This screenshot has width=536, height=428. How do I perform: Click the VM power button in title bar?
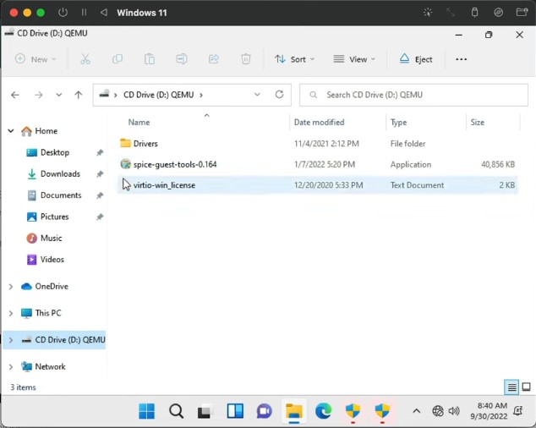(x=63, y=13)
